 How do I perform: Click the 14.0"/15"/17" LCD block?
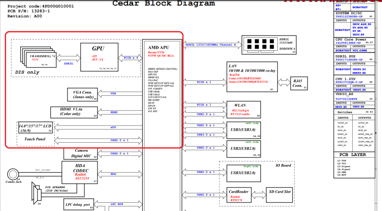[x=36, y=128]
